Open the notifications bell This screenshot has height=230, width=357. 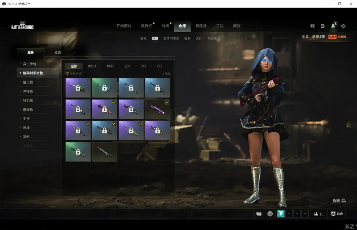(333, 26)
